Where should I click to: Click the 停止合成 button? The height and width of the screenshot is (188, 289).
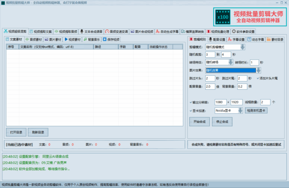(222, 122)
